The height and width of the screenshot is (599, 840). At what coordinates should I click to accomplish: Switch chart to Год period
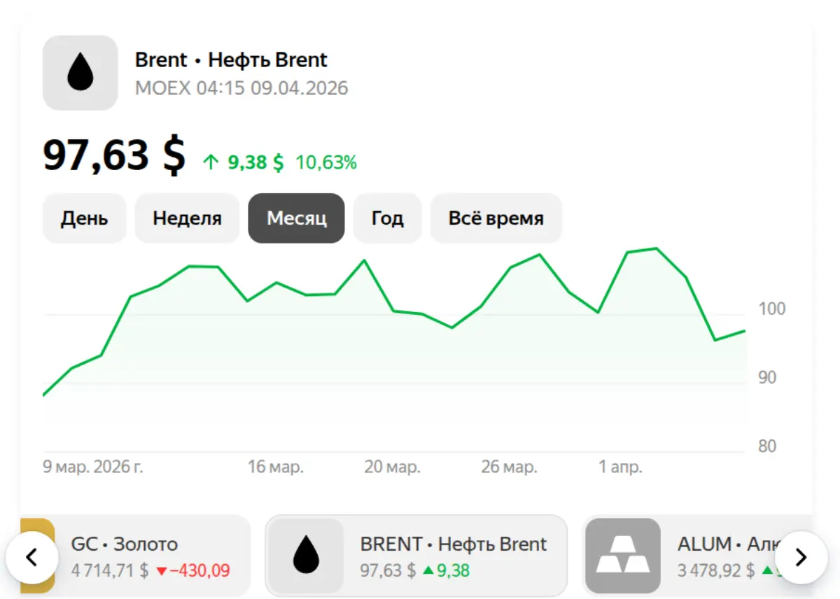point(388,218)
